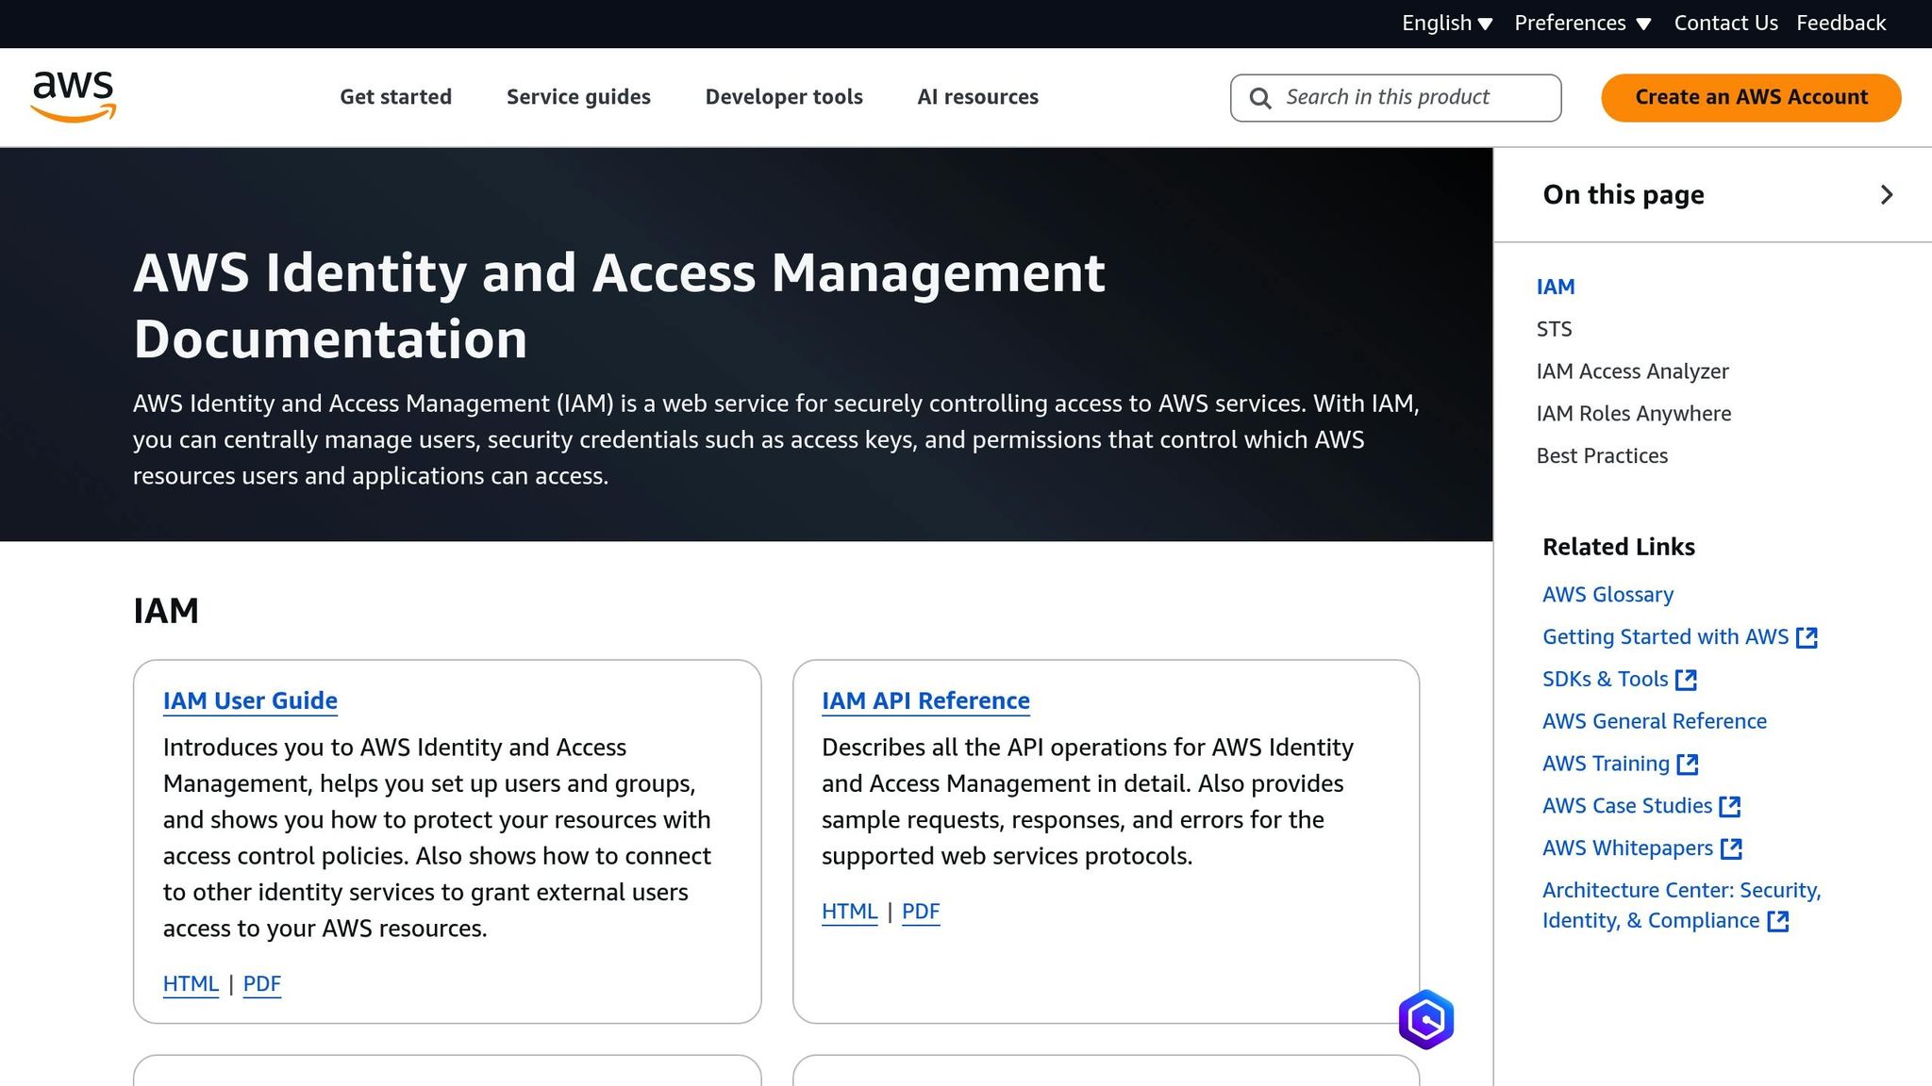Jump to the IAM Access Analyzer section
Screen dimensions: 1932x1086
coord(1632,371)
